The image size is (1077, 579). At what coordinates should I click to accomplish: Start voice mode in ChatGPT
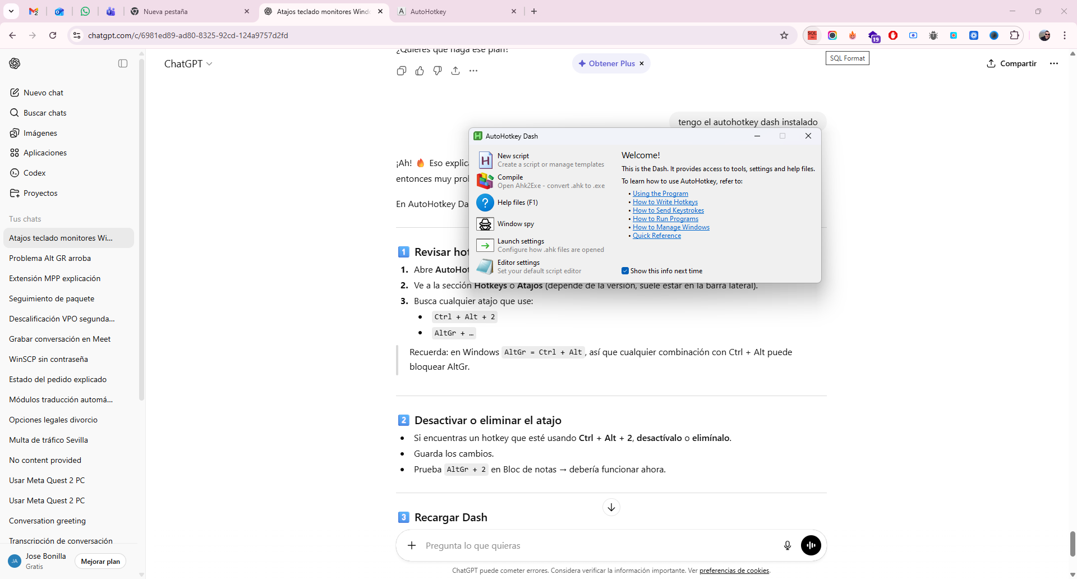pyautogui.click(x=811, y=545)
